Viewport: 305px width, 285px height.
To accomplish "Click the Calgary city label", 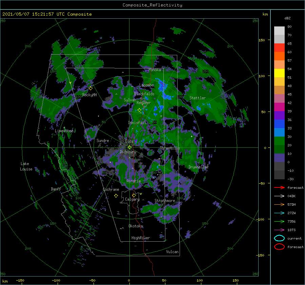I will 132,199.
